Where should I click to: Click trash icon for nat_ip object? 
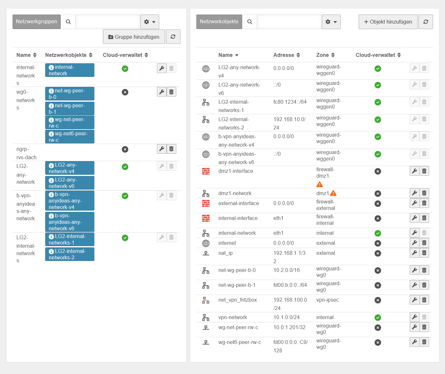click(424, 253)
